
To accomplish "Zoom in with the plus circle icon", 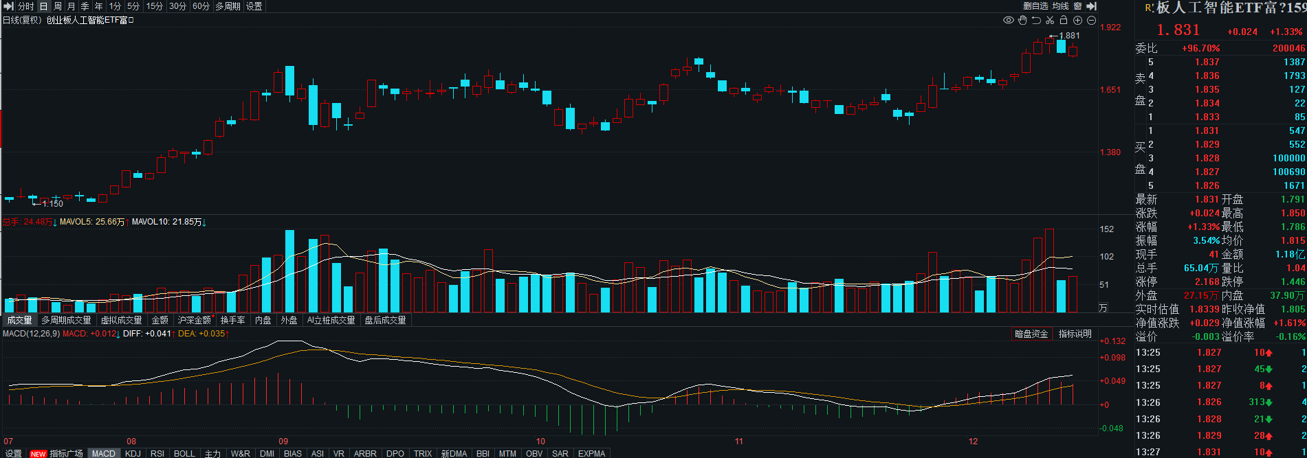I will point(1077,20).
